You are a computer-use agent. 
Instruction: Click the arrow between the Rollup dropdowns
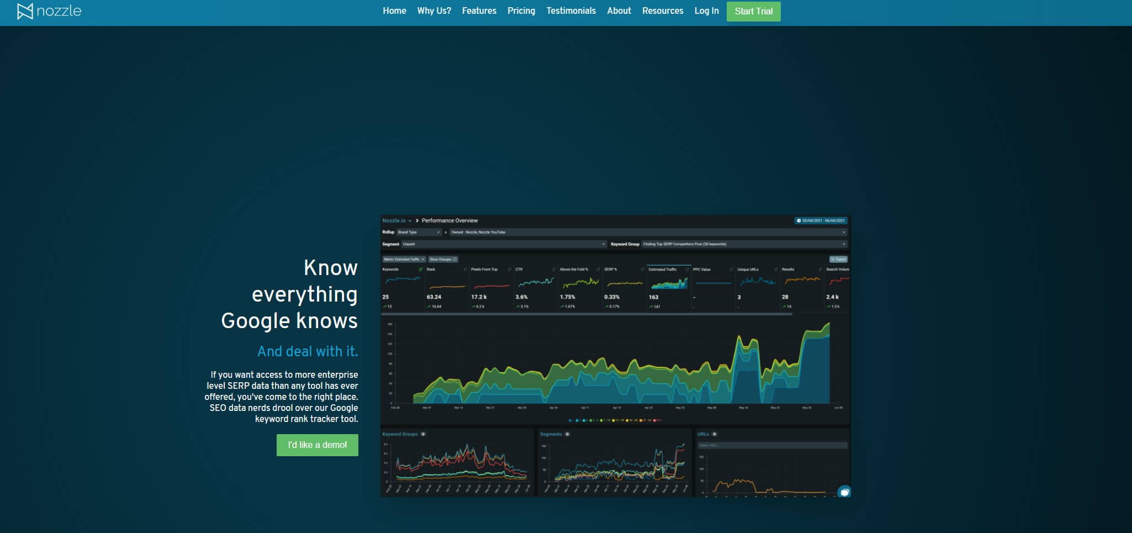coord(446,232)
